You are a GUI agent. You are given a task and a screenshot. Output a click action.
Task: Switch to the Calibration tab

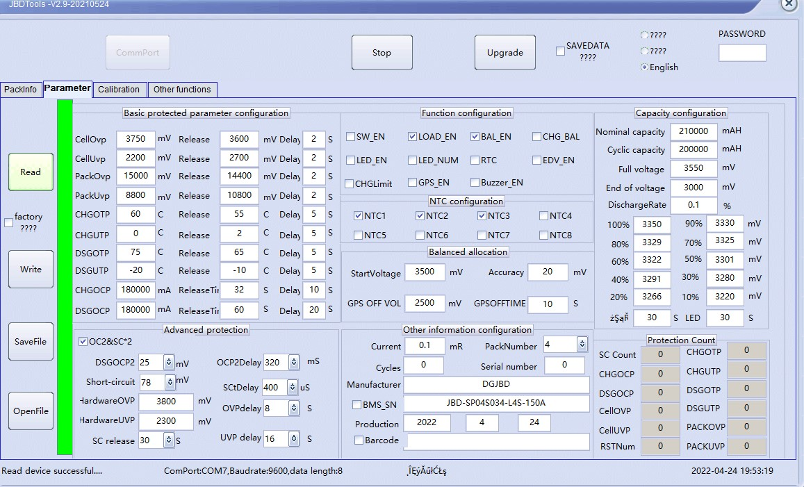point(119,90)
